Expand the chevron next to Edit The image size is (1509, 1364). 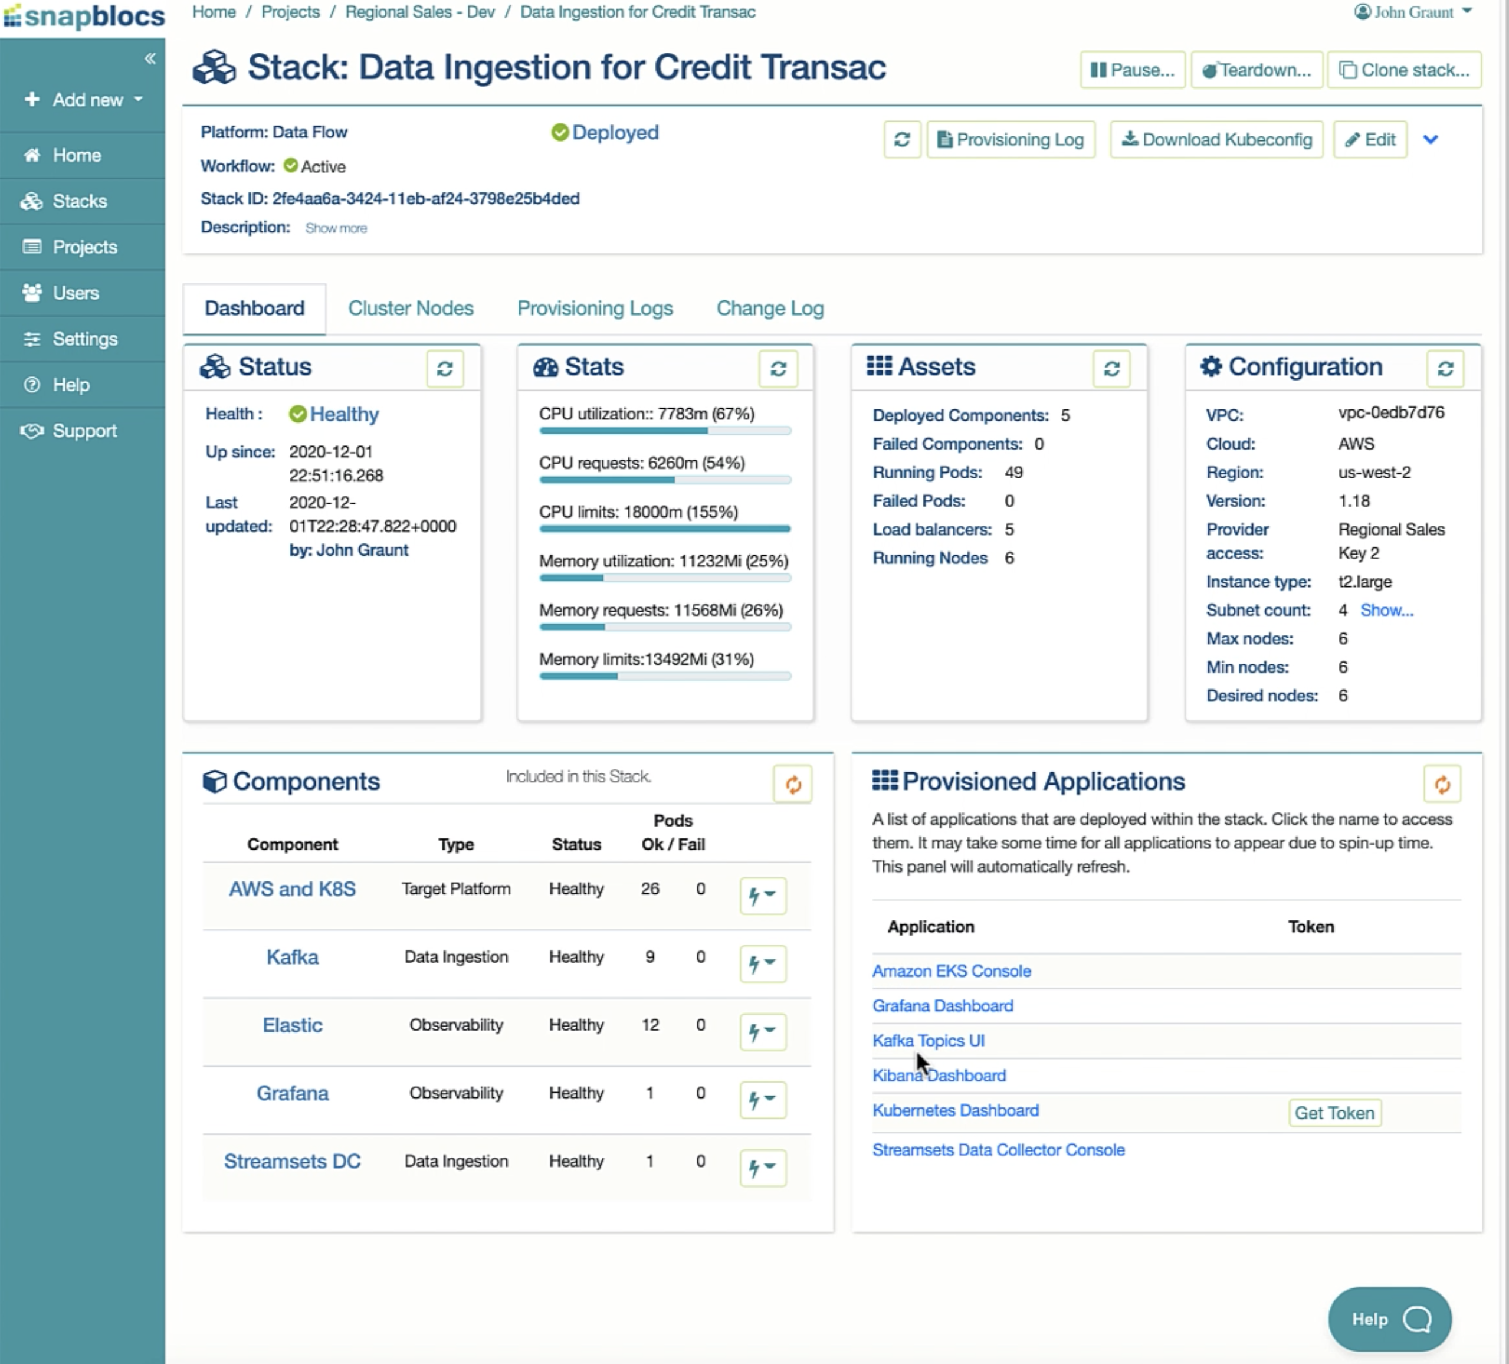point(1431,139)
